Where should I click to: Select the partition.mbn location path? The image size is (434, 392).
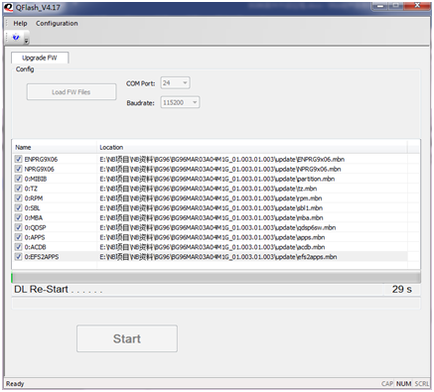217,179
